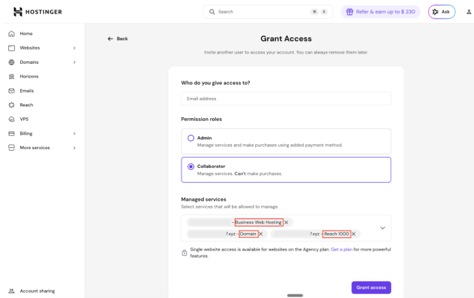Click the Grant access button
This screenshot has width=474, height=298.
click(371, 288)
